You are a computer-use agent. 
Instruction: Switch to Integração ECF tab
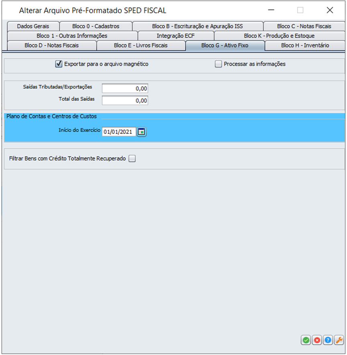coord(176,36)
